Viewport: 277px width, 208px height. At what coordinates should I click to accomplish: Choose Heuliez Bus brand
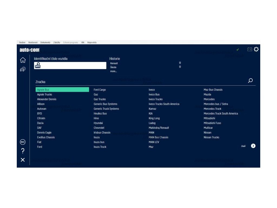(x=100, y=113)
